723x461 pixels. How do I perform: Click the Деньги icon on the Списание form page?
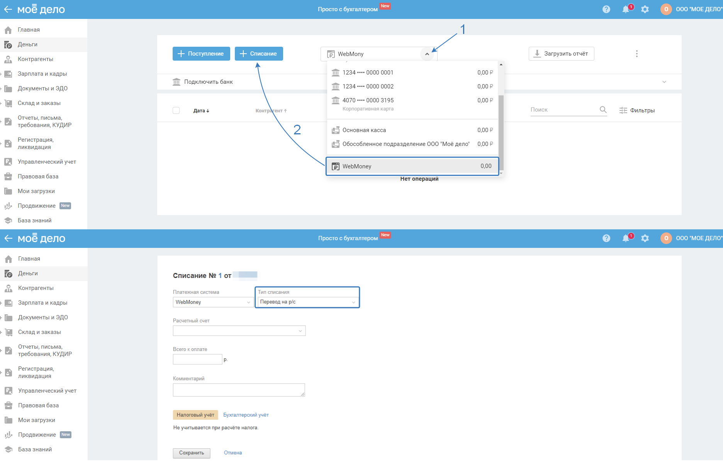(x=8, y=273)
